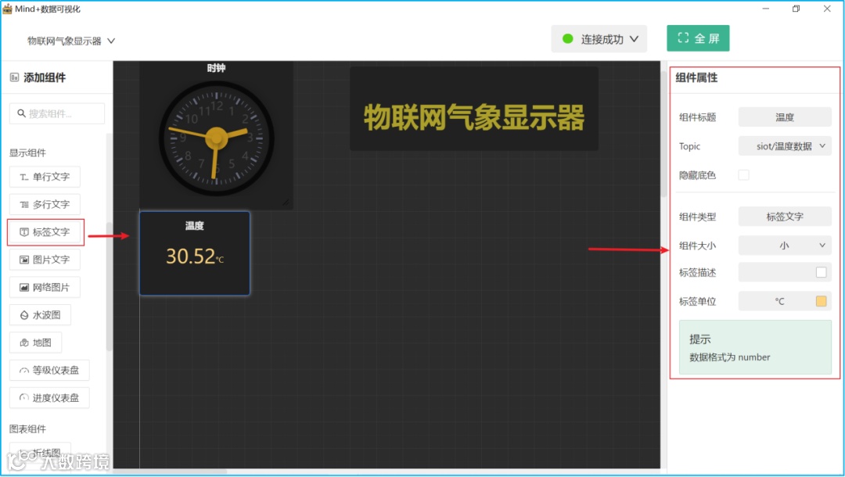The height and width of the screenshot is (477, 845).
Task: Click the search components input field
Action: click(x=57, y=113)
